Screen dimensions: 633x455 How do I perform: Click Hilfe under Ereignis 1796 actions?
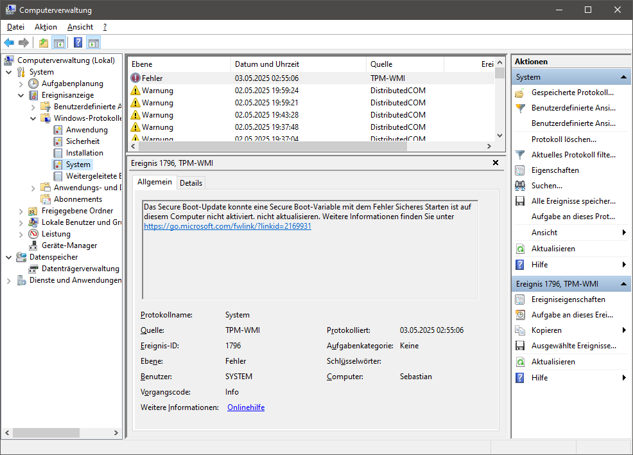539,378
